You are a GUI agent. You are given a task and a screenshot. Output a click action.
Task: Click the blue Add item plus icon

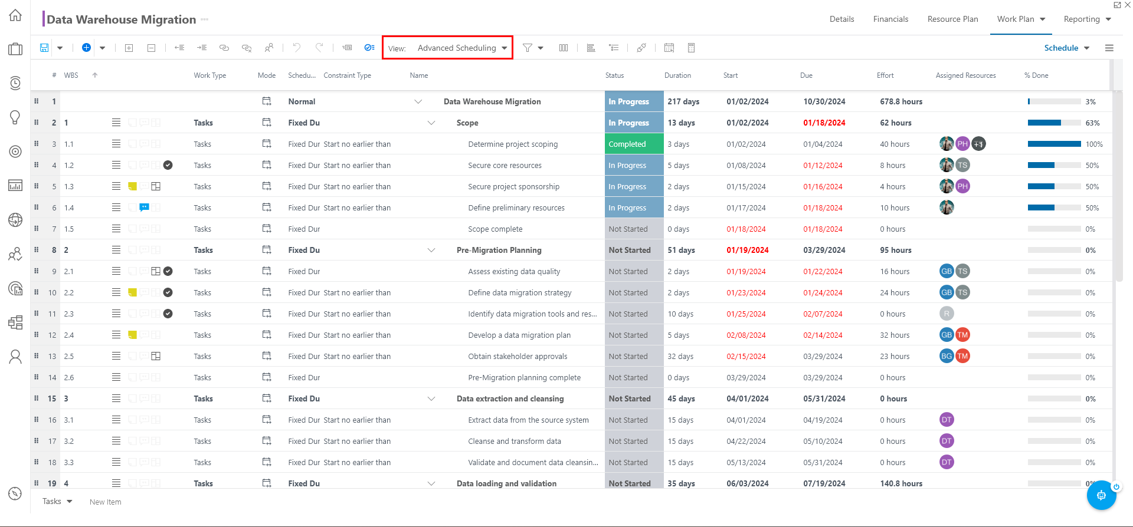pyautogui.click(x=86, y=48)
